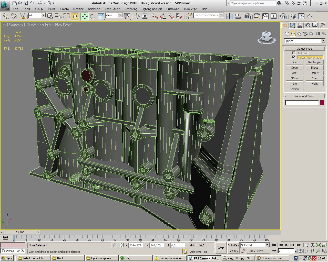The width and height of the screenshot is (328, 262).
Task: Enable the AutoGrid checkbox
Action: (x=294, y=53)
